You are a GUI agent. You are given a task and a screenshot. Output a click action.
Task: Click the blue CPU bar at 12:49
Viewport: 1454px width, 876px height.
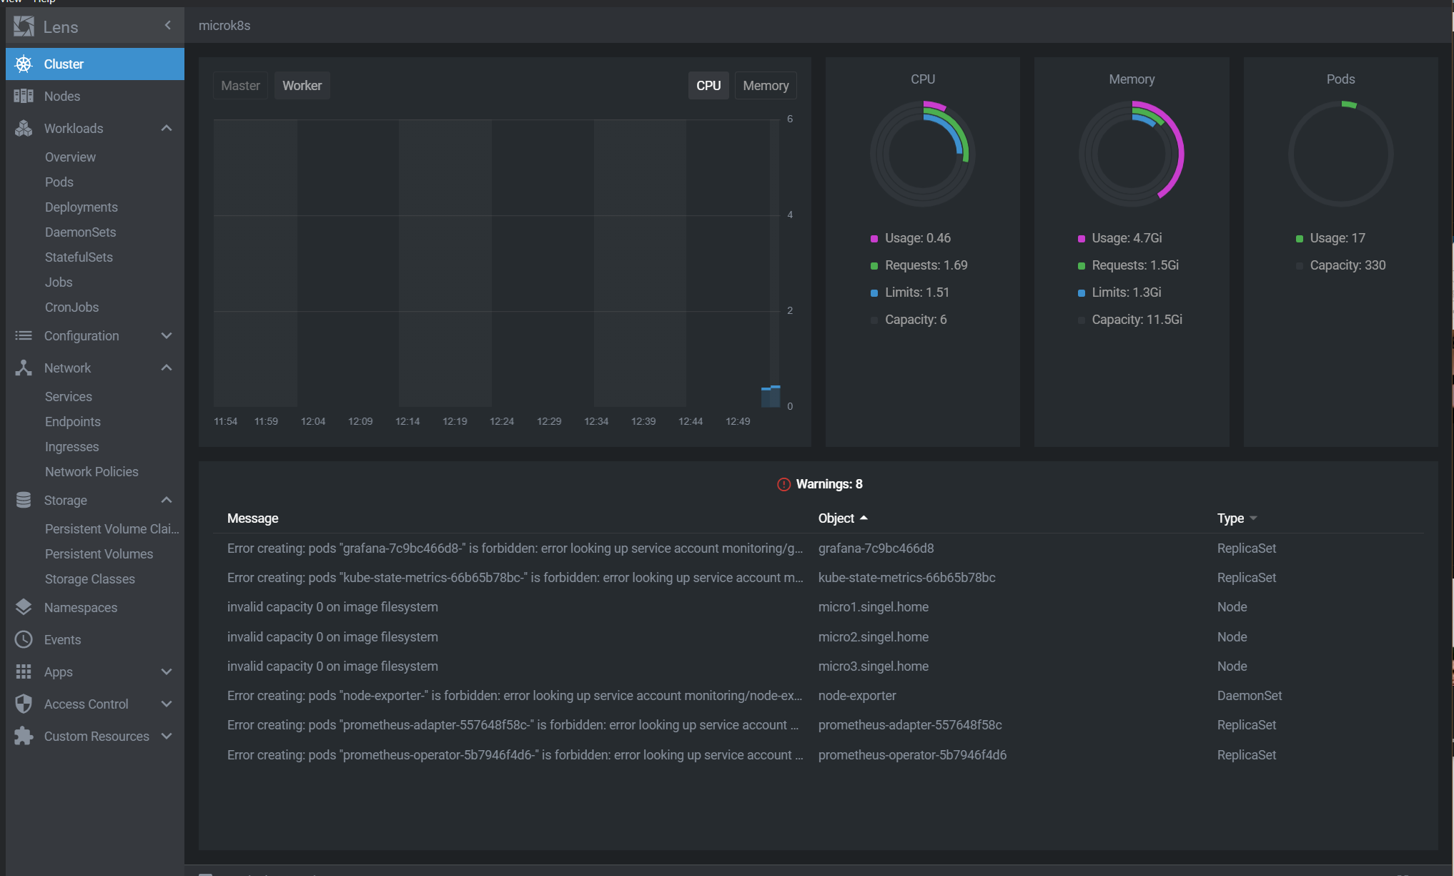pyautogui.click(x=771, y=397)
